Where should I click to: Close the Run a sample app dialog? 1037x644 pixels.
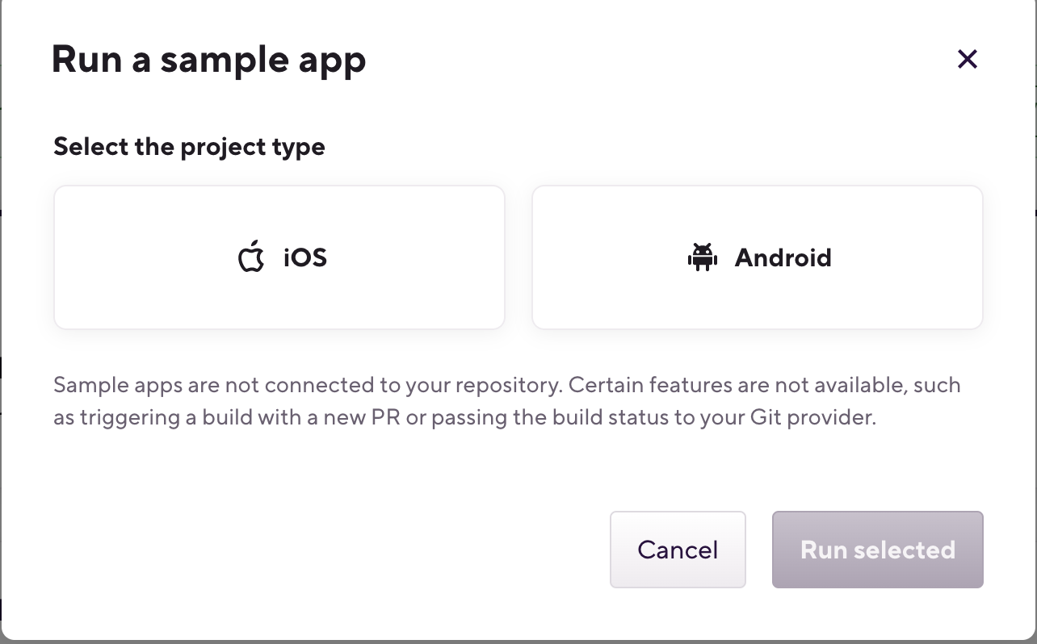[x=967, y=59]
